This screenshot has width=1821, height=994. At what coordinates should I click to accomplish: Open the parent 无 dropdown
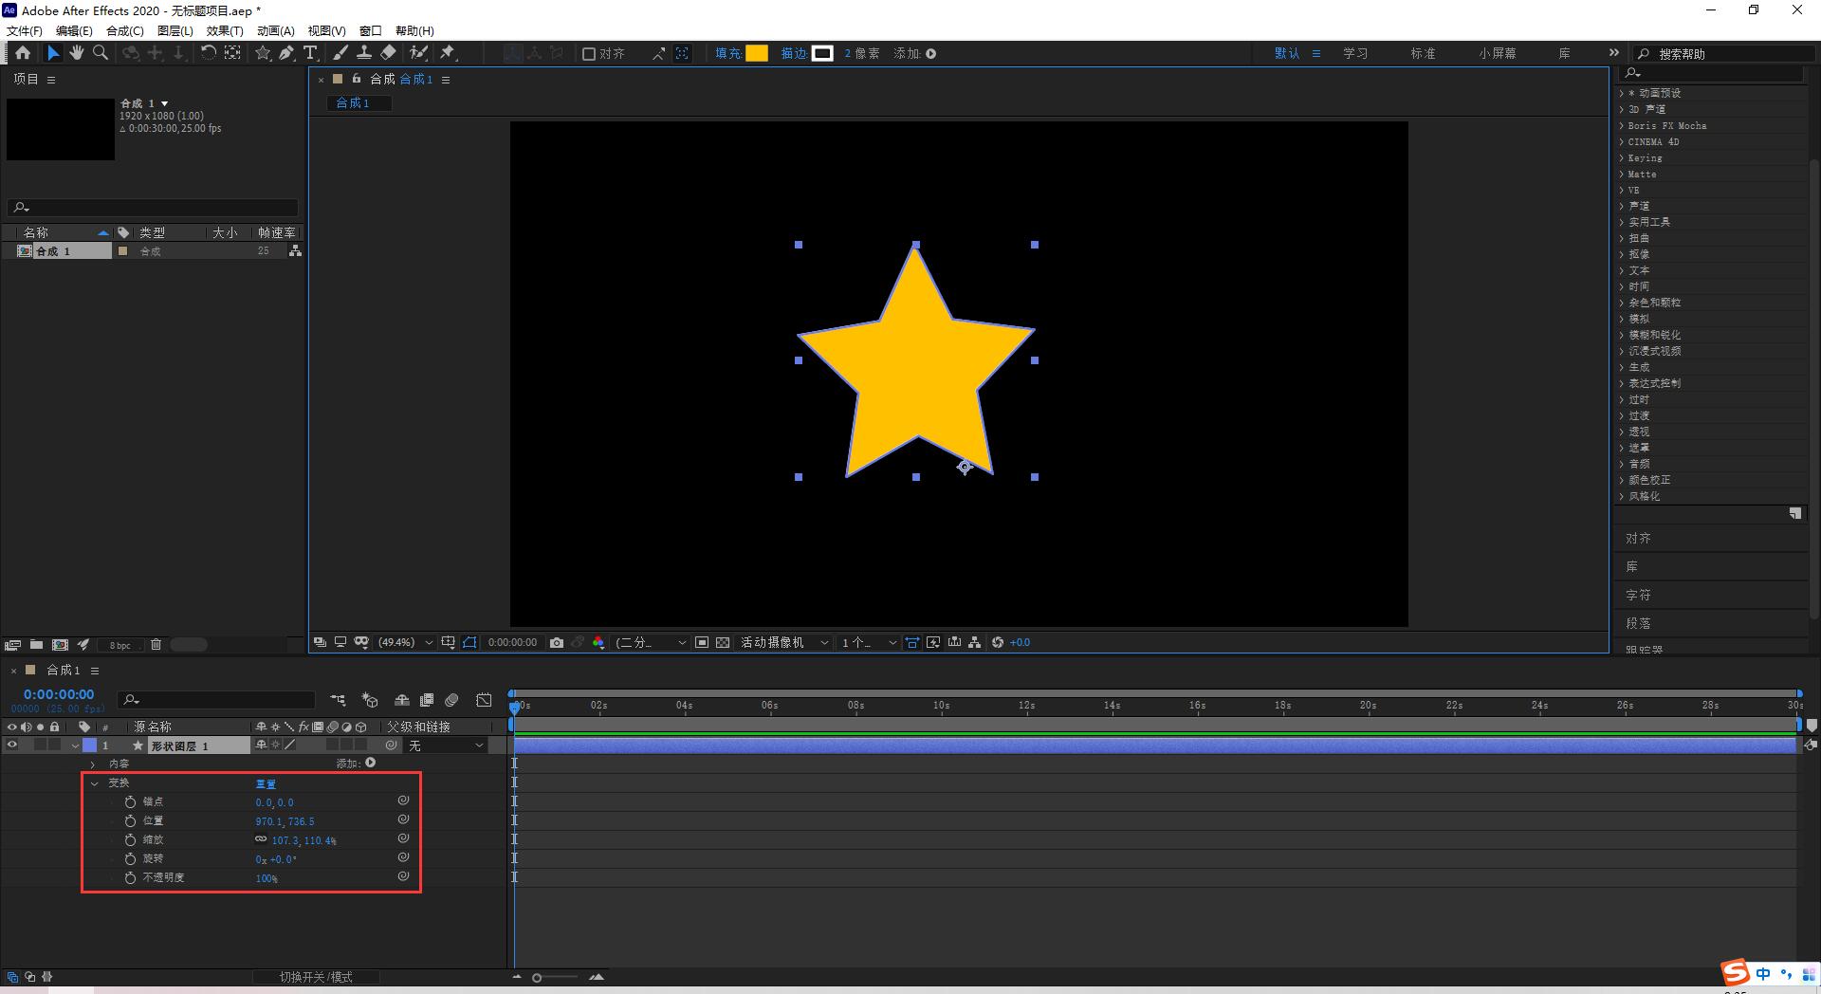click(x=446, y=745)
